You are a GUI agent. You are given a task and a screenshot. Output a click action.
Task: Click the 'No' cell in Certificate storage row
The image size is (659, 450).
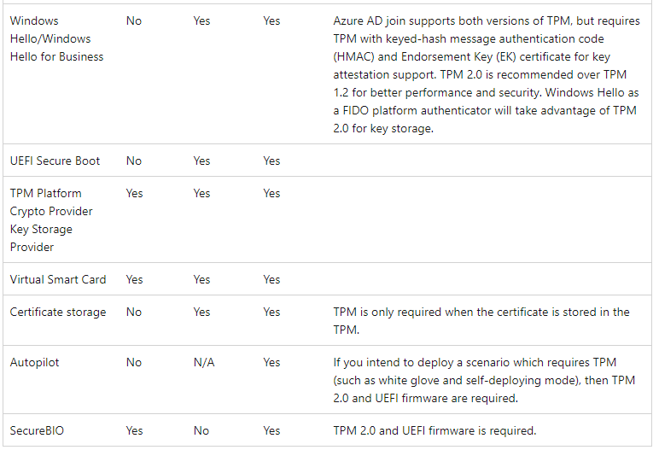(134, 312)
